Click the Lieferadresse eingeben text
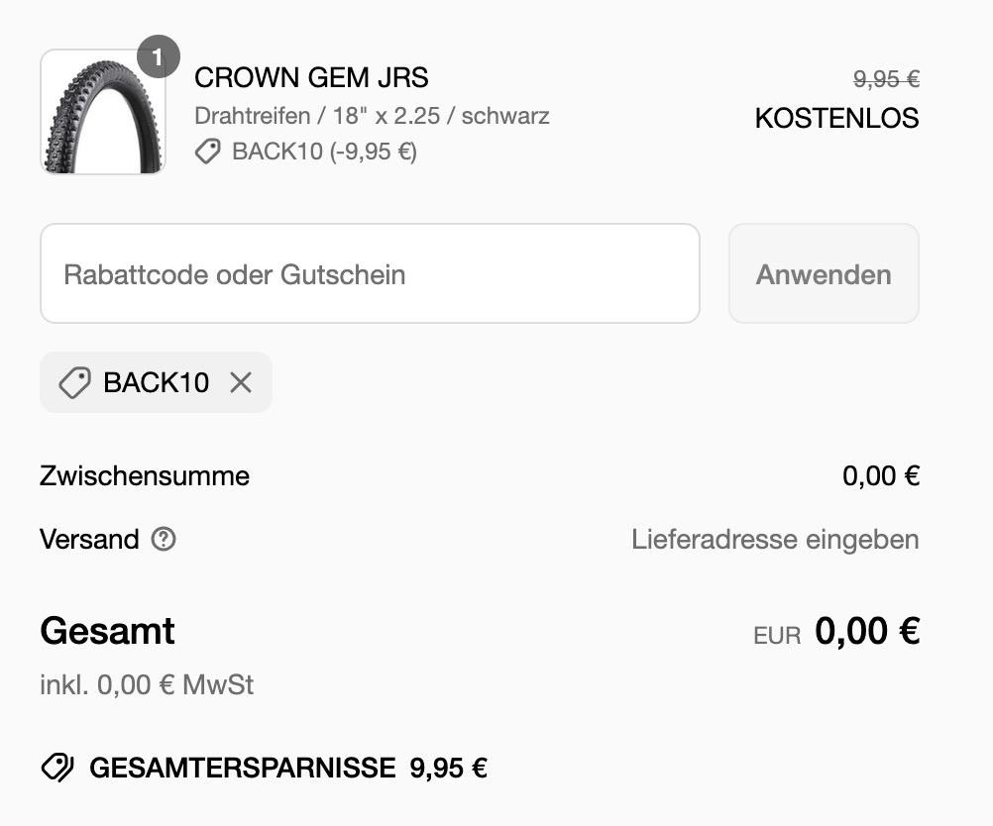The width and height of the screenshot is (993, 826). pos(775,540)
